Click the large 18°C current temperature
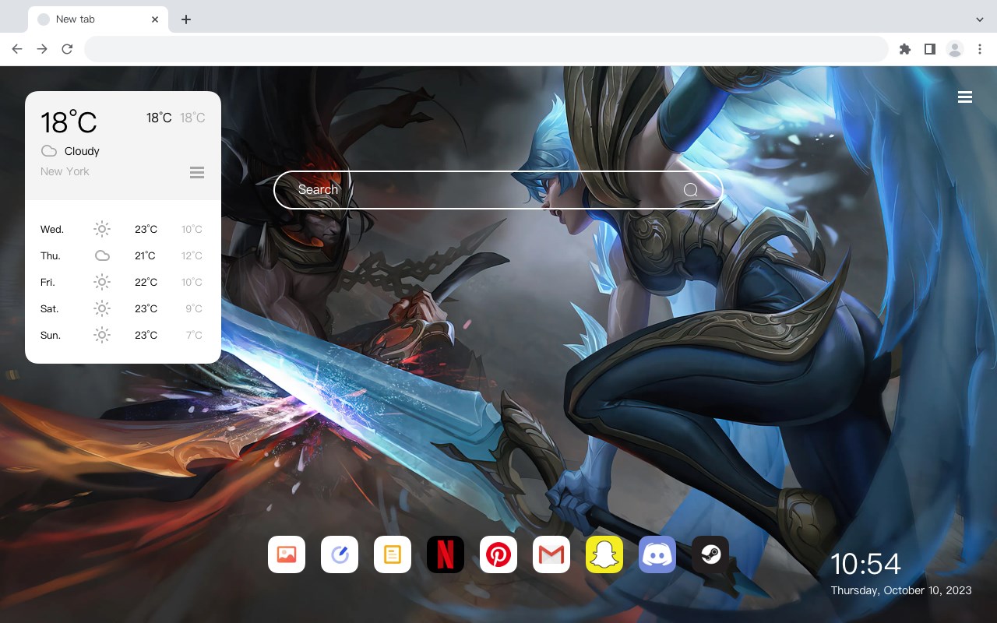 tap(69, 122)
